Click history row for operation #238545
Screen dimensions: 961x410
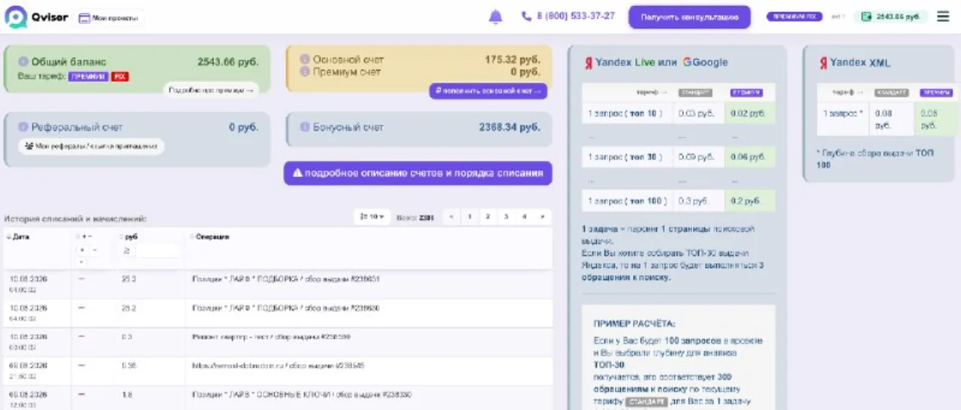coord(278,371)
